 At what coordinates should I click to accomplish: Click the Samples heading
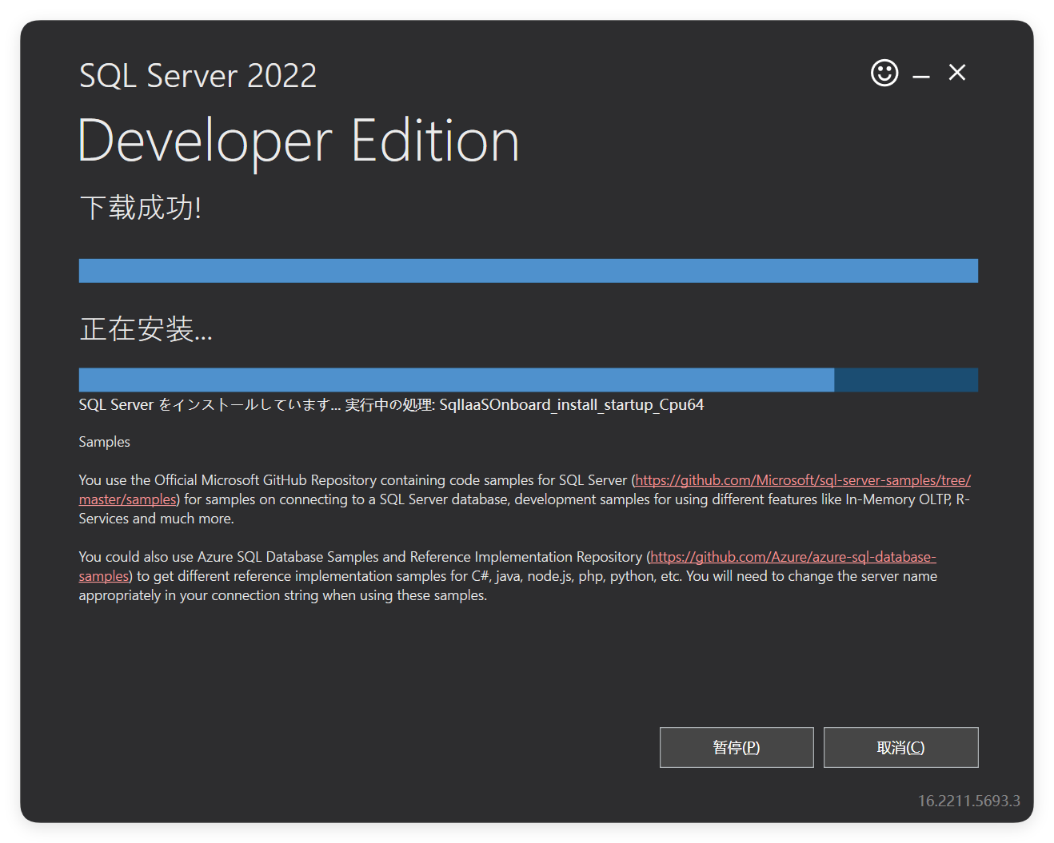click(x=104, y=442)
